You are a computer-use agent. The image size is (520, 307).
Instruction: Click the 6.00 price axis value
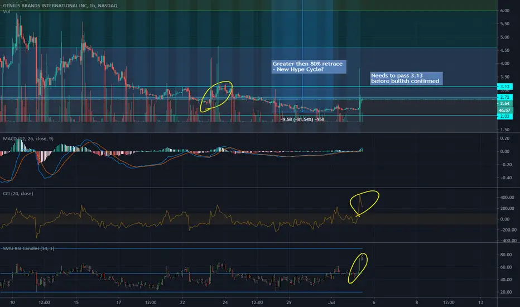pos(505,11)
